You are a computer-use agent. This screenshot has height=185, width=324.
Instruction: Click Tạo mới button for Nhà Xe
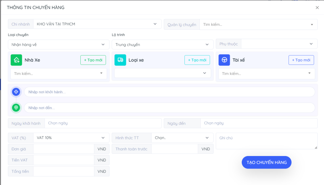pos(93,60)
